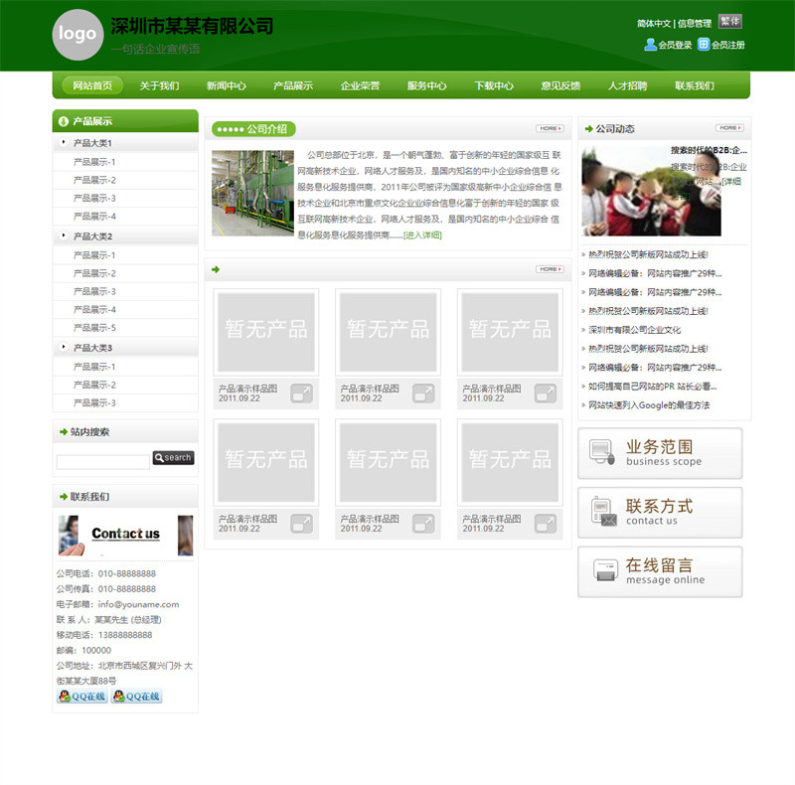Open 意见反馈 navigation item

tap(560, 85)
